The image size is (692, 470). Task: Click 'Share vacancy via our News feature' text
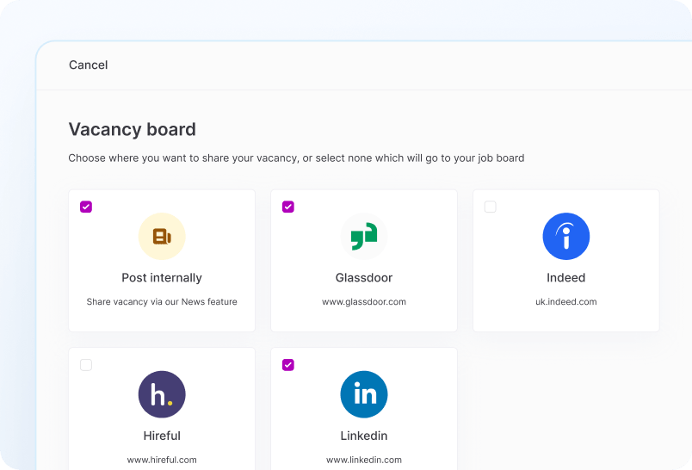(x=162, y=302)
